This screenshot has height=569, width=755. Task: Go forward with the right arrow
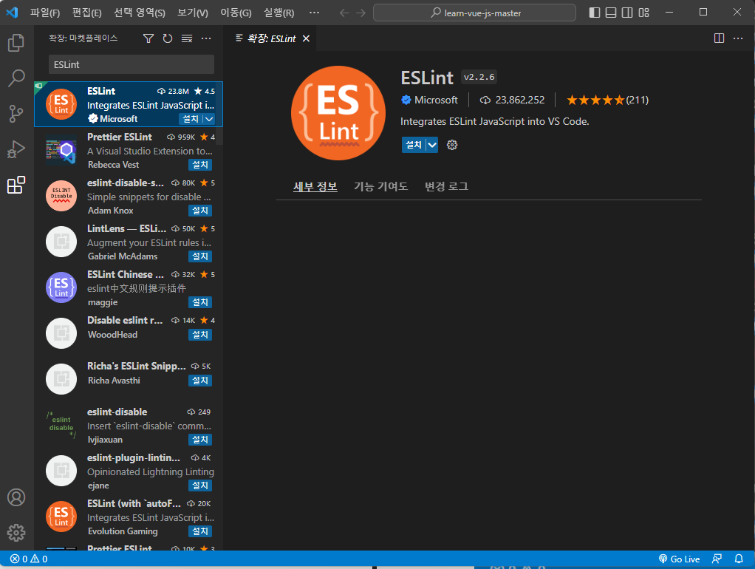pyautogui.click(x=361, y=13)
